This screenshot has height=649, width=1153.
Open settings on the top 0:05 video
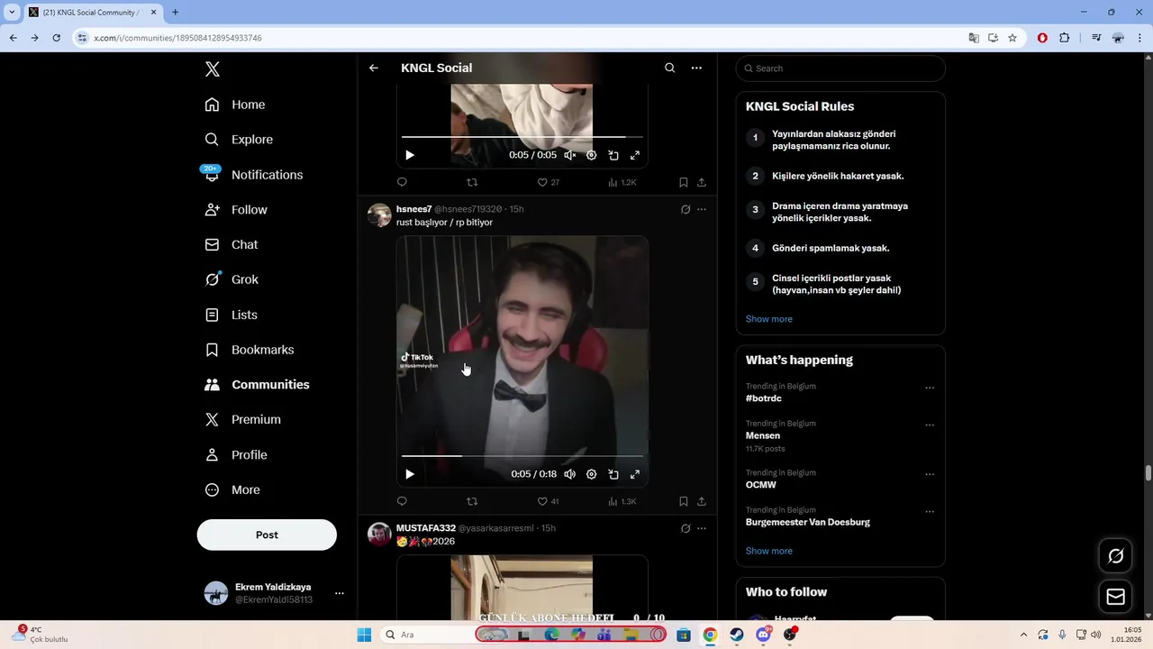coord(592,155)
